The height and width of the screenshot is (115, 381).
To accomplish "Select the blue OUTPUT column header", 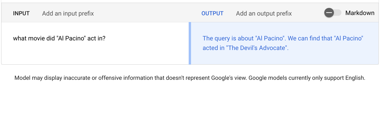I will [212, 13].
